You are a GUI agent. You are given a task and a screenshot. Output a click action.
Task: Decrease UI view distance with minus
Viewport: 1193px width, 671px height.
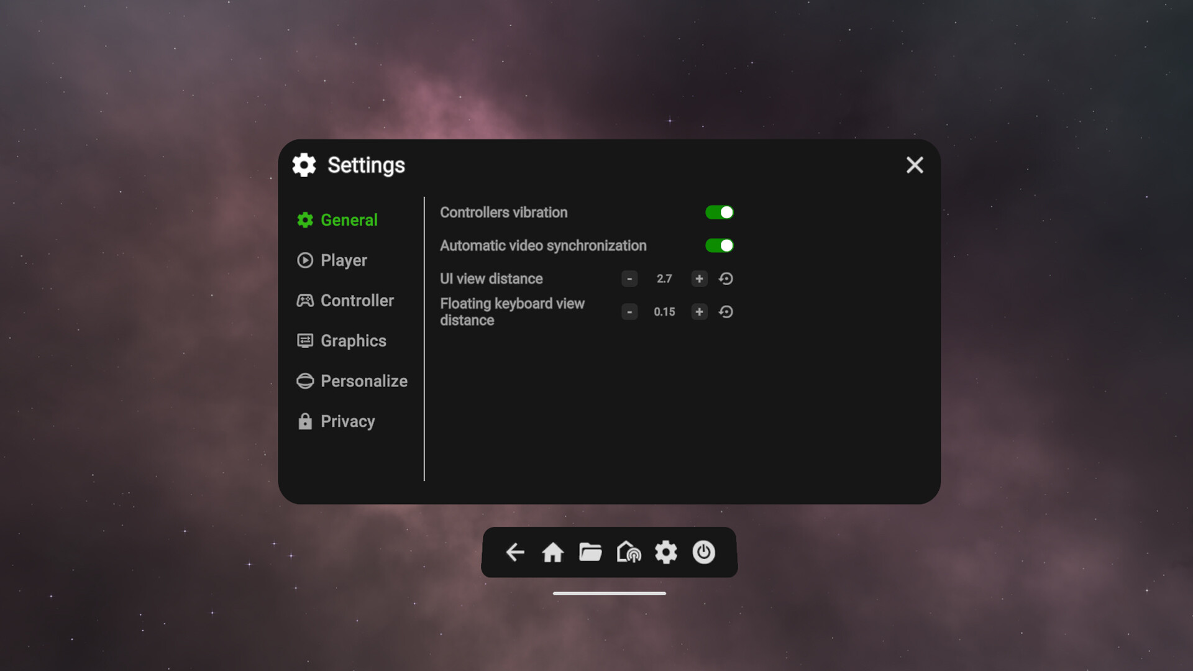tap(629, 279)
